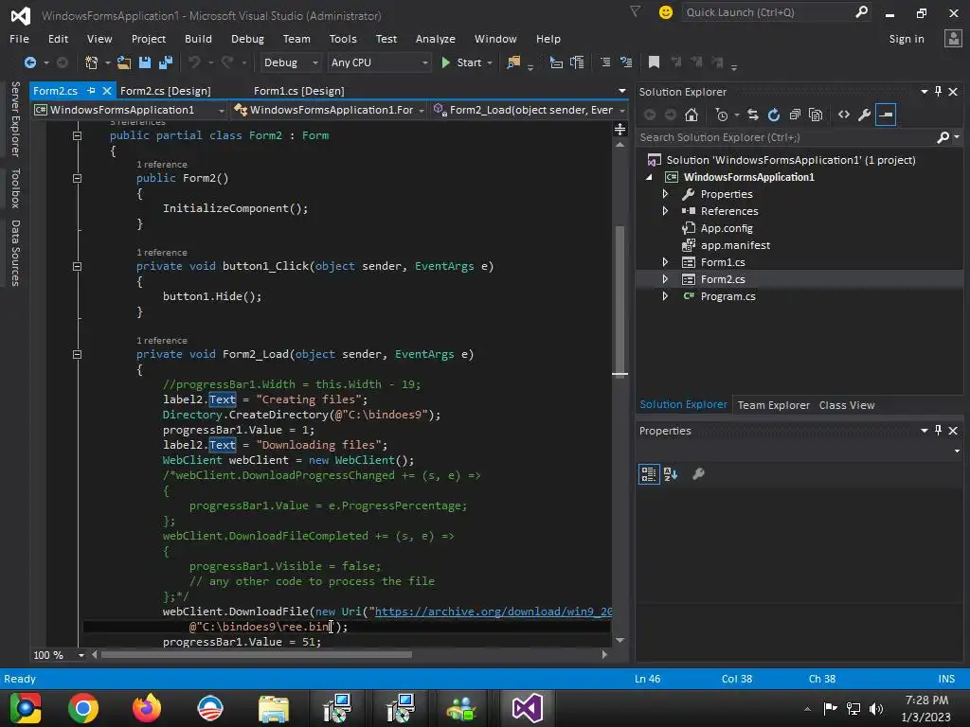This screenshot has width=970, height=727.
Task: Open the editor zoom 100 % dropdown
Action: (81, 655)
